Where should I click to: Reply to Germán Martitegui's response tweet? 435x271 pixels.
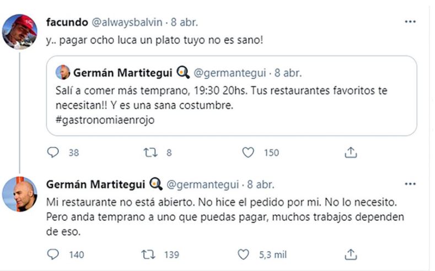(x=53, y=254)
